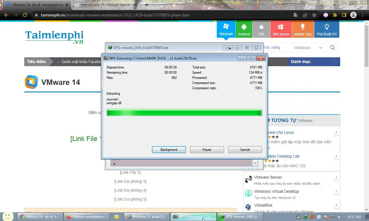This screenshot has width=369, height=221.
Task: Open Chrome three-dot menu
Action: (363, 15)
